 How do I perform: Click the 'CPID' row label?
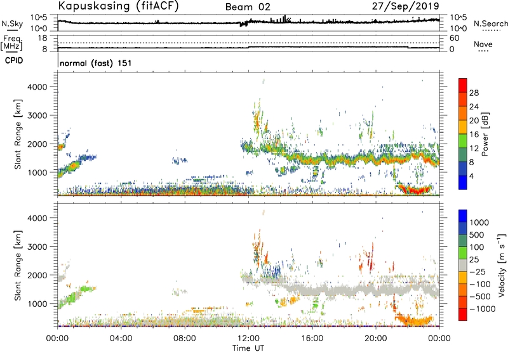click(14, 60)
